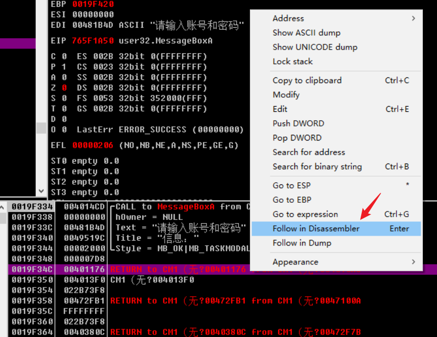
Task: Select Modify in context menu
Action: pos(286,95)
